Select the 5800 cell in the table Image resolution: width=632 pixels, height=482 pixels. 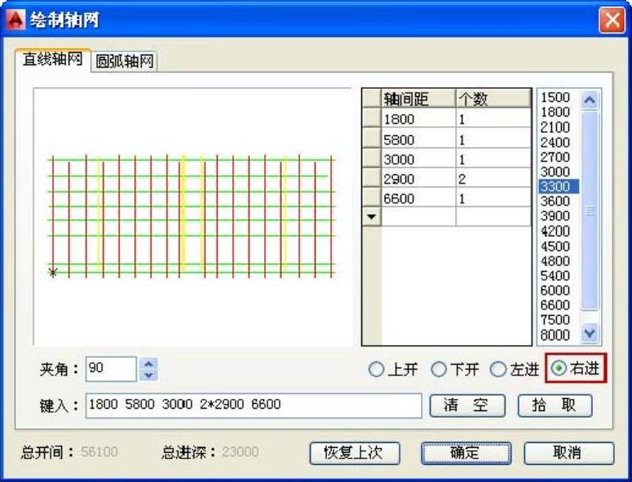coord(418,139)
